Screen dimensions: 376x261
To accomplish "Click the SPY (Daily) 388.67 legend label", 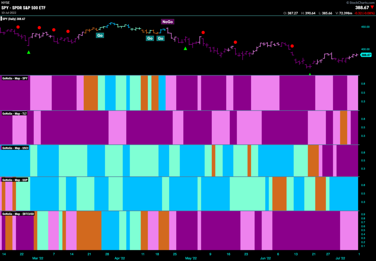I will tap(14, 19).
